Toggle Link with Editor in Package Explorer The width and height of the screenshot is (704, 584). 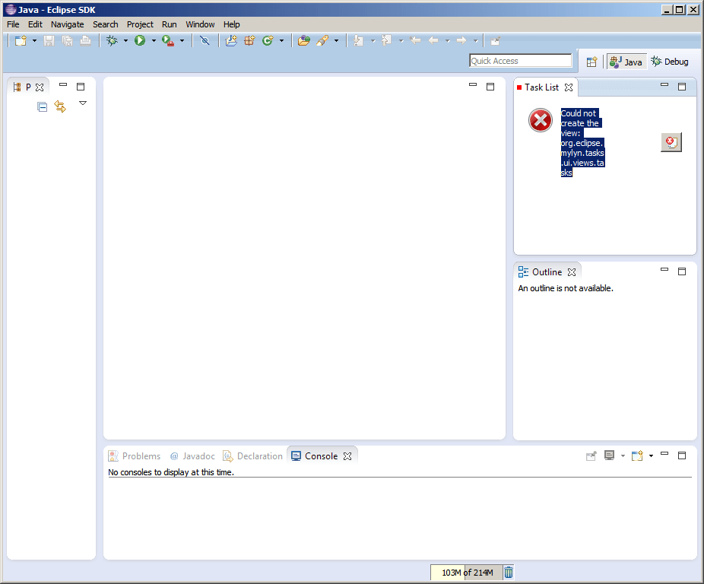(60, 106)
